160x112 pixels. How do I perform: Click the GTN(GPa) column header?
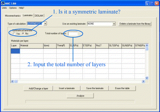coord(140,46)
